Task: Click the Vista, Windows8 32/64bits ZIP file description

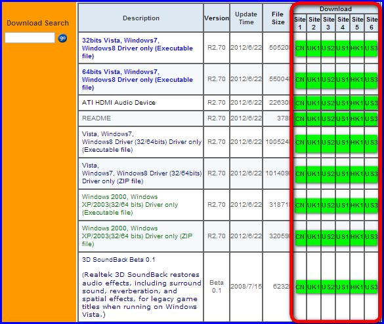Action: [x=142, y=173]
